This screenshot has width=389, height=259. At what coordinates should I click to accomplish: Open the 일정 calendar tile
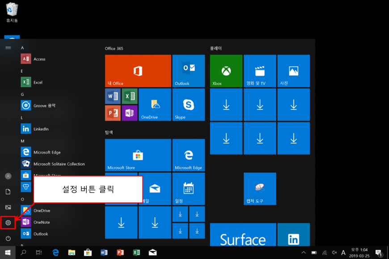tap(189, 189)
